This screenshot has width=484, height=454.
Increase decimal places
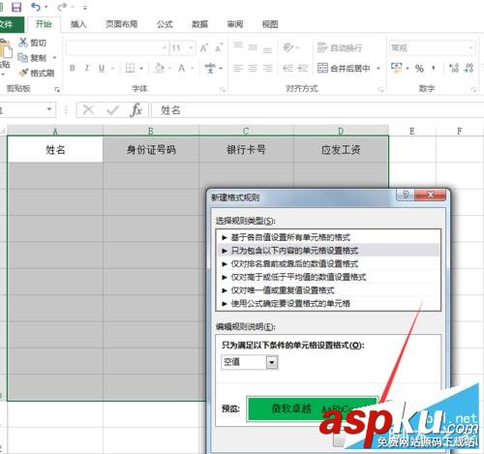[x=454, y=68]
